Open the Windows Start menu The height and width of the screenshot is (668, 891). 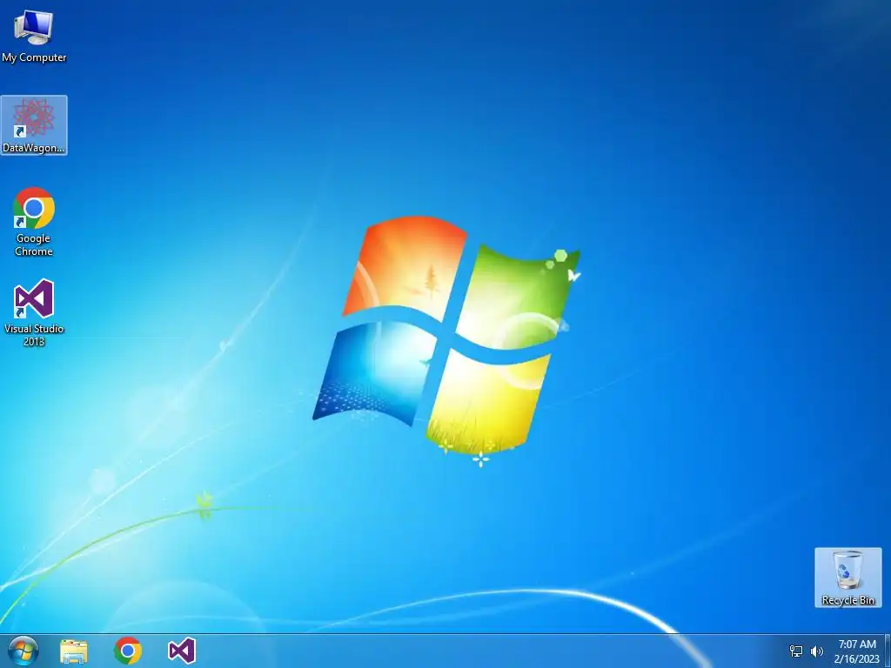[x=23, y=651]
